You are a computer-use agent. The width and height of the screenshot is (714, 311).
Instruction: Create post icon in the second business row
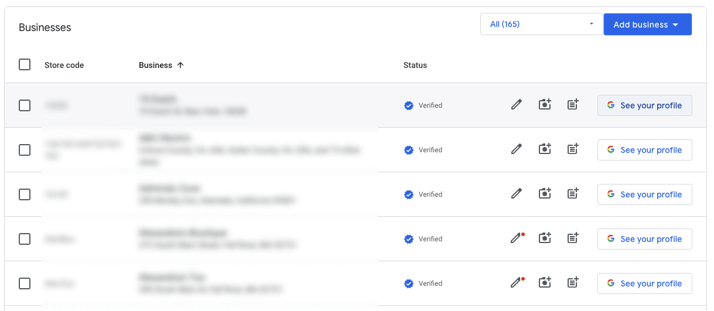(573, 149)
